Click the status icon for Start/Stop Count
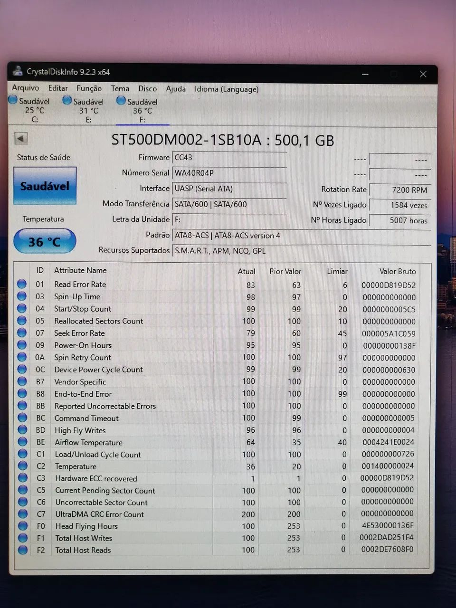Image resolution: width=456 pixels, height=608 pixels. [x=22, y=308]
